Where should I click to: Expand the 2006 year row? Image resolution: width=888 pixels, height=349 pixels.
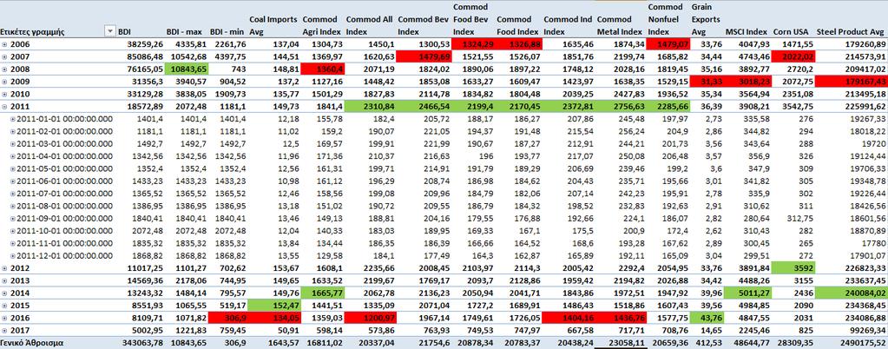point(4,44)
